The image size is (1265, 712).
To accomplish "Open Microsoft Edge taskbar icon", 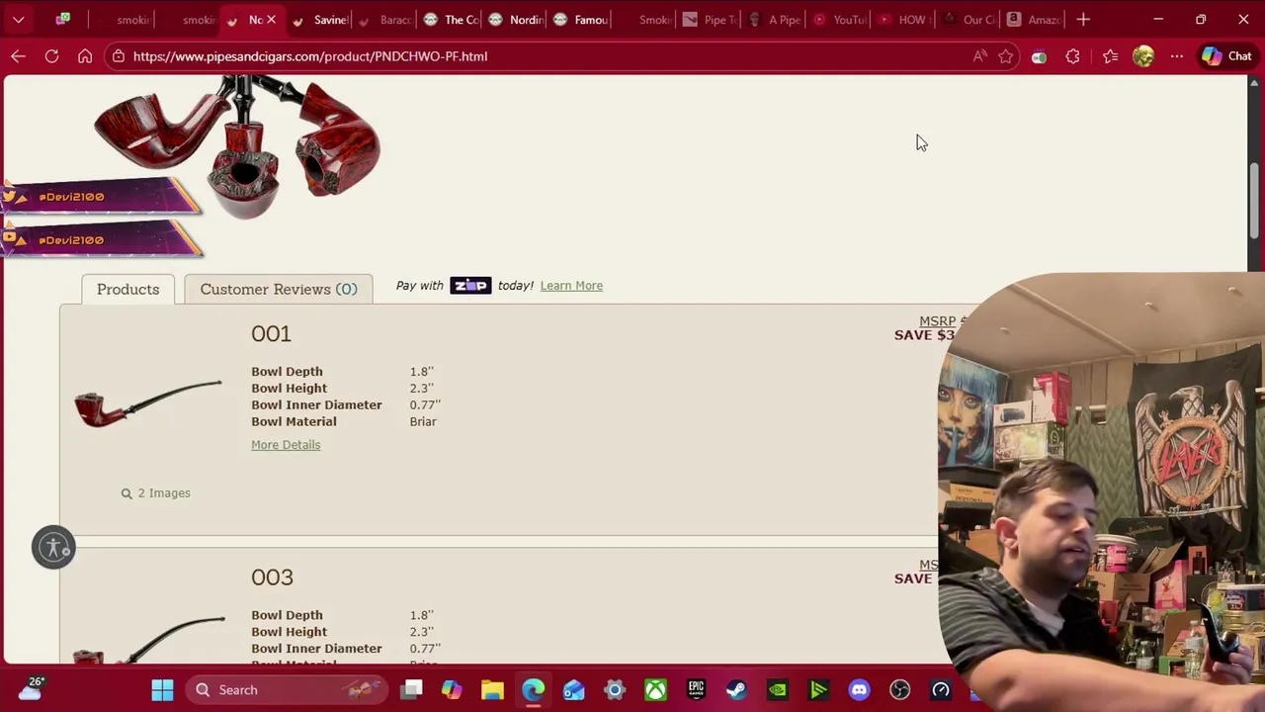I will 533,689.
